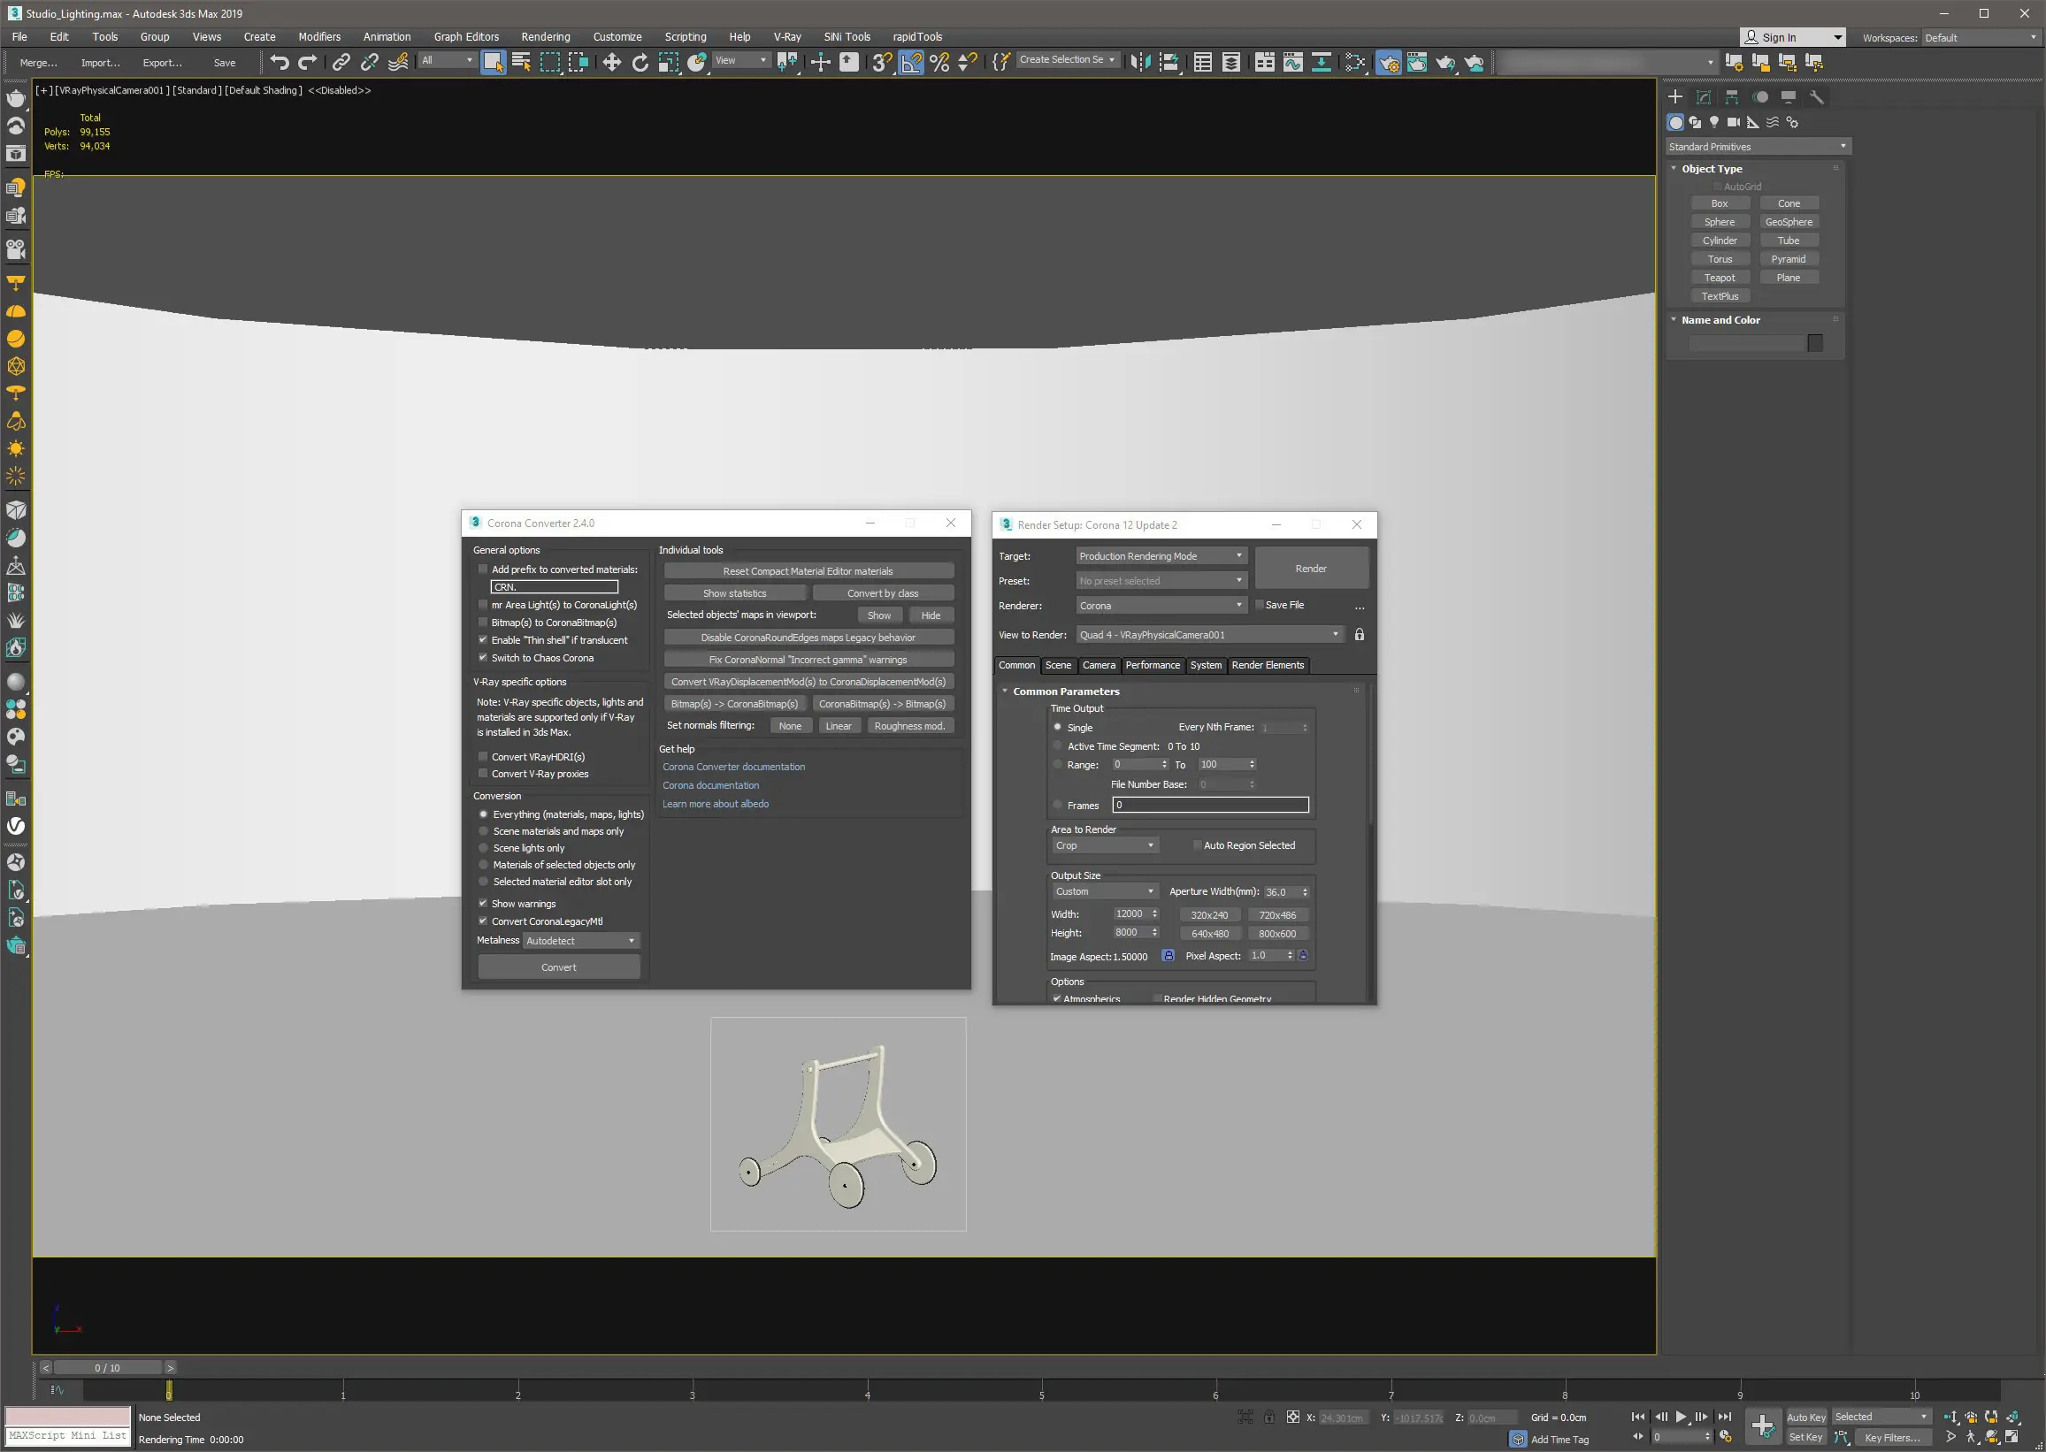Switch to Lights category in Create panel
2046x1452 pixels.
[1714, 122]
